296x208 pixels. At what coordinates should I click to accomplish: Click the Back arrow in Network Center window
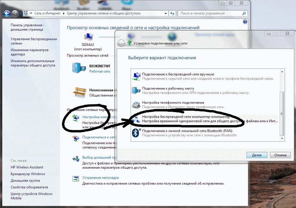pyautogui.click(x=7, y=13)
